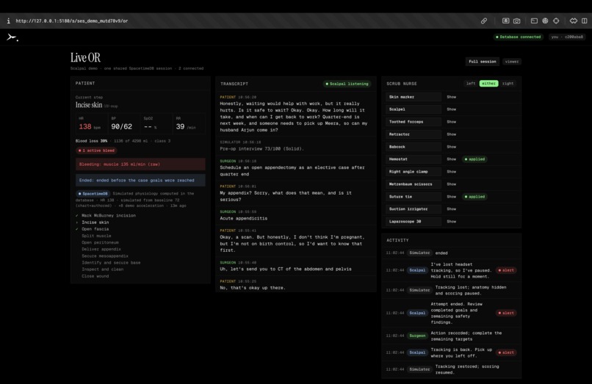The height and width of the screenshot is (384, 592).
Task: Click the globe icon in the toolbar
Action: click(545, 21)
